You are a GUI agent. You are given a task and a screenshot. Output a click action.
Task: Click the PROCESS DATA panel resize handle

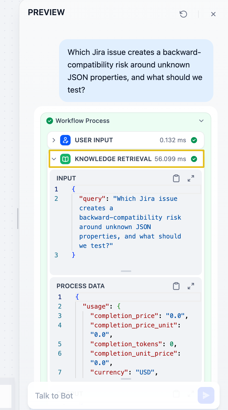point(126,379)
